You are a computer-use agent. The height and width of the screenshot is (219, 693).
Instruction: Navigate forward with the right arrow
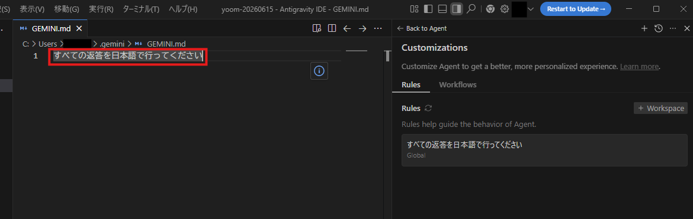(362, 28)
